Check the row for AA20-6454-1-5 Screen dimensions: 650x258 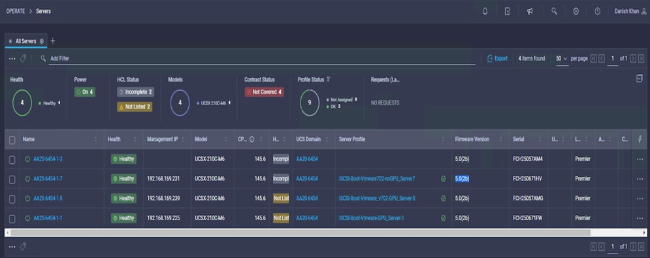pyautogui.click(x=12, y=199)
